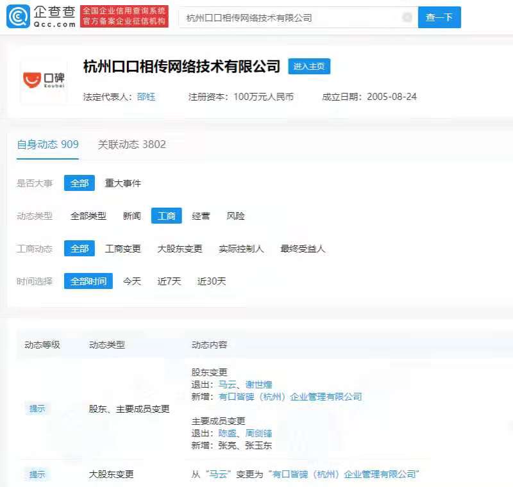The height and width of the screenshot is (487, 513).
Task: Click 提示 tag in 股东、主要成员变更 row
Action: pyautogui.click(x=37, y=409)
